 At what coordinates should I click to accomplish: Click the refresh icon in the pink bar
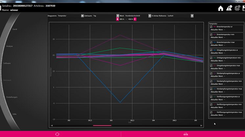click(x=57, y=134)
